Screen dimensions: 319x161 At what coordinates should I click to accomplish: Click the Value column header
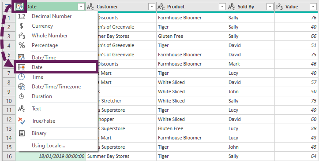point(296,7)
